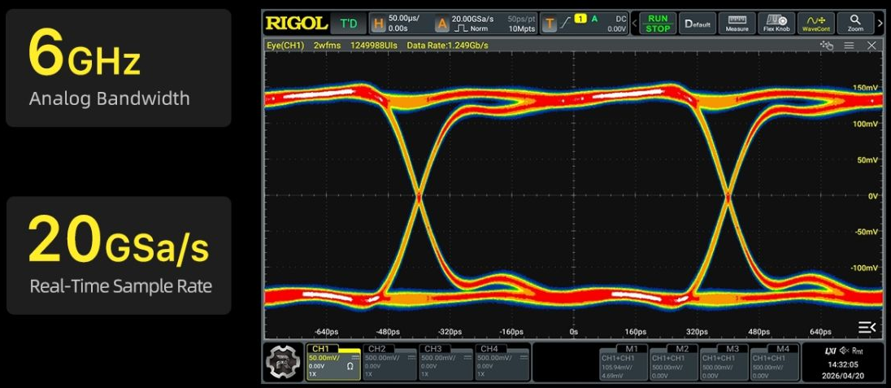The height and width of the screenshot is (388, 891).
Task: Click the RIGOL logo
Action: click(296, 24)
